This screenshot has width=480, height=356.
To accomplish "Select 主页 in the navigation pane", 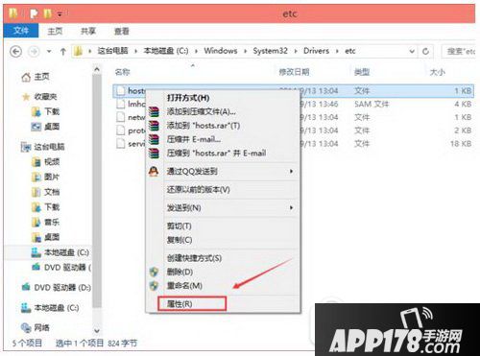I will point(41,77).
